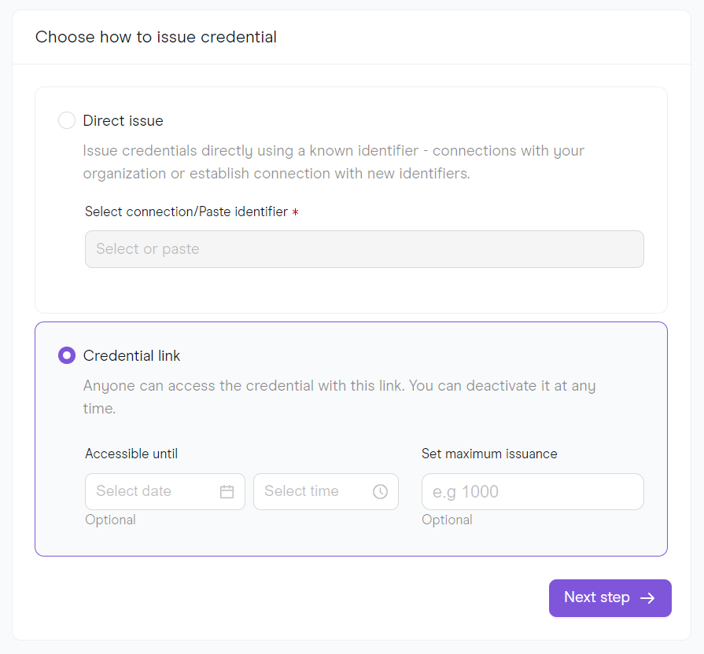The width and height of the screenshot is (704, 654).
Task: Open the Select time picker field
Action: click(x=326, y=491)
